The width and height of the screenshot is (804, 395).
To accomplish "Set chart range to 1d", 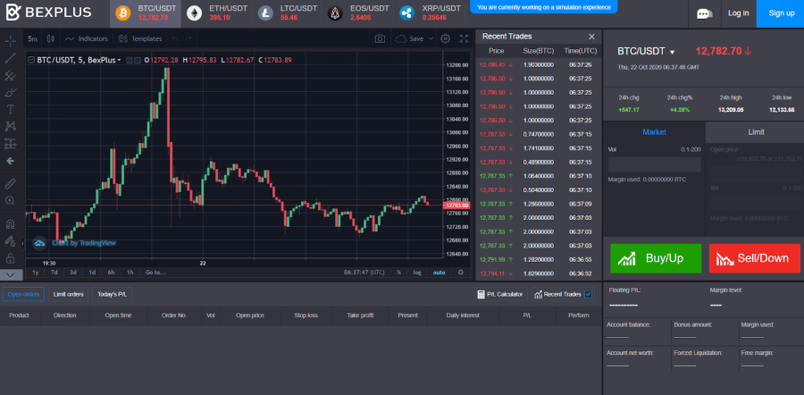I will click(92, 273).
